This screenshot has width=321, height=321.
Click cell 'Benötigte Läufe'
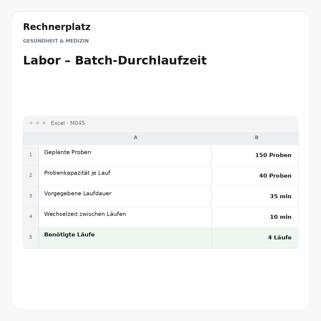125,238
